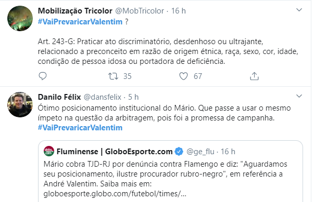This screenshot has width=314, height=202.
Task: Retweet the Mobilização Tricolor tweet
Action: click(x=113, y=76)
